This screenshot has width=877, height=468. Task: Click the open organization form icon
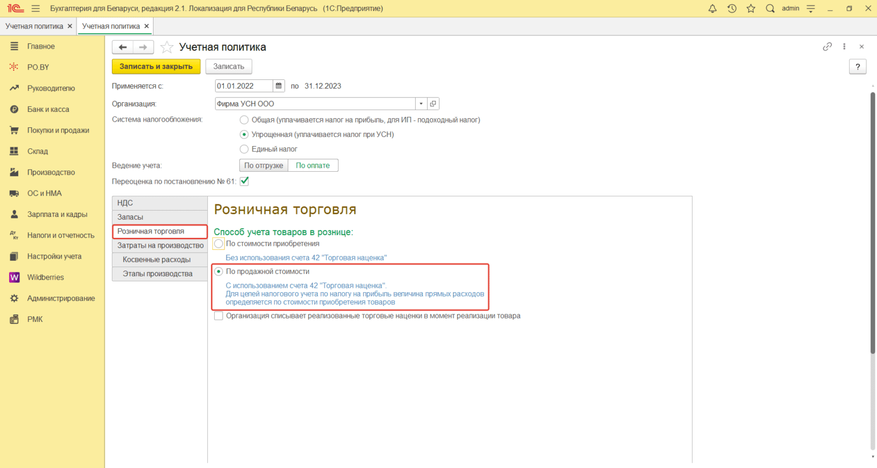tap(433, 104)
